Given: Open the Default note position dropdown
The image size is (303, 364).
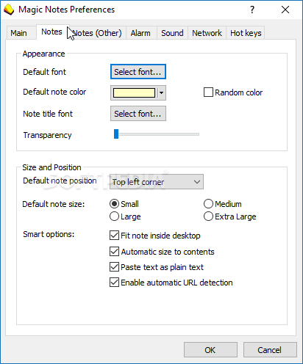Looking at the screenshot, I should coord(157,182).
